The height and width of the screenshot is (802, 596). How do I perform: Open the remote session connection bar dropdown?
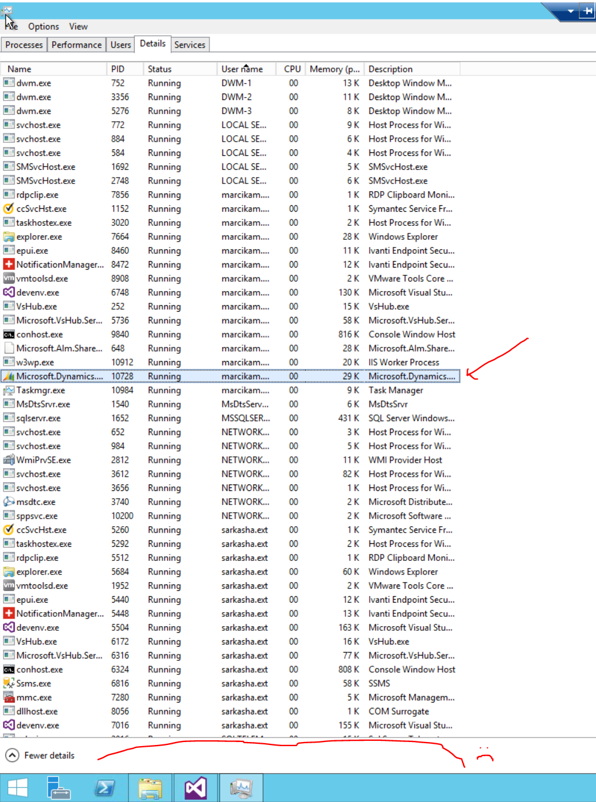click(x=570, y=11)
